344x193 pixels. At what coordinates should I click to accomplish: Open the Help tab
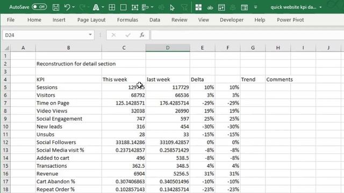(x=260, y=20)
